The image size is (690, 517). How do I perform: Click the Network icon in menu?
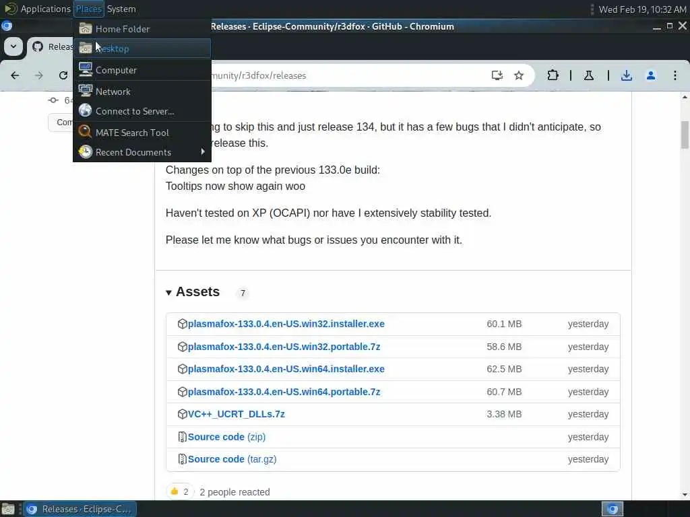tap(86, 91)
